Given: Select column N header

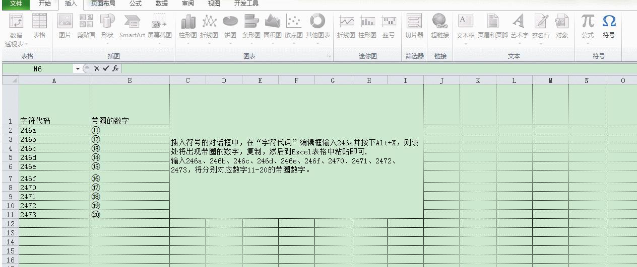Looking at the screenshot, I should click(x=587, y=80).
